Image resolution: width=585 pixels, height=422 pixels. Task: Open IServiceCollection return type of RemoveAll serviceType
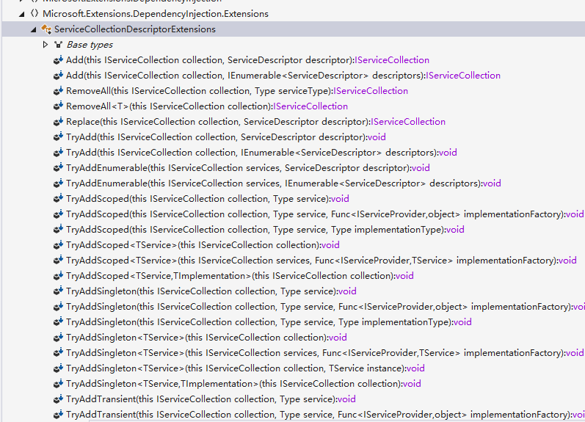click(x=371, y=91)
